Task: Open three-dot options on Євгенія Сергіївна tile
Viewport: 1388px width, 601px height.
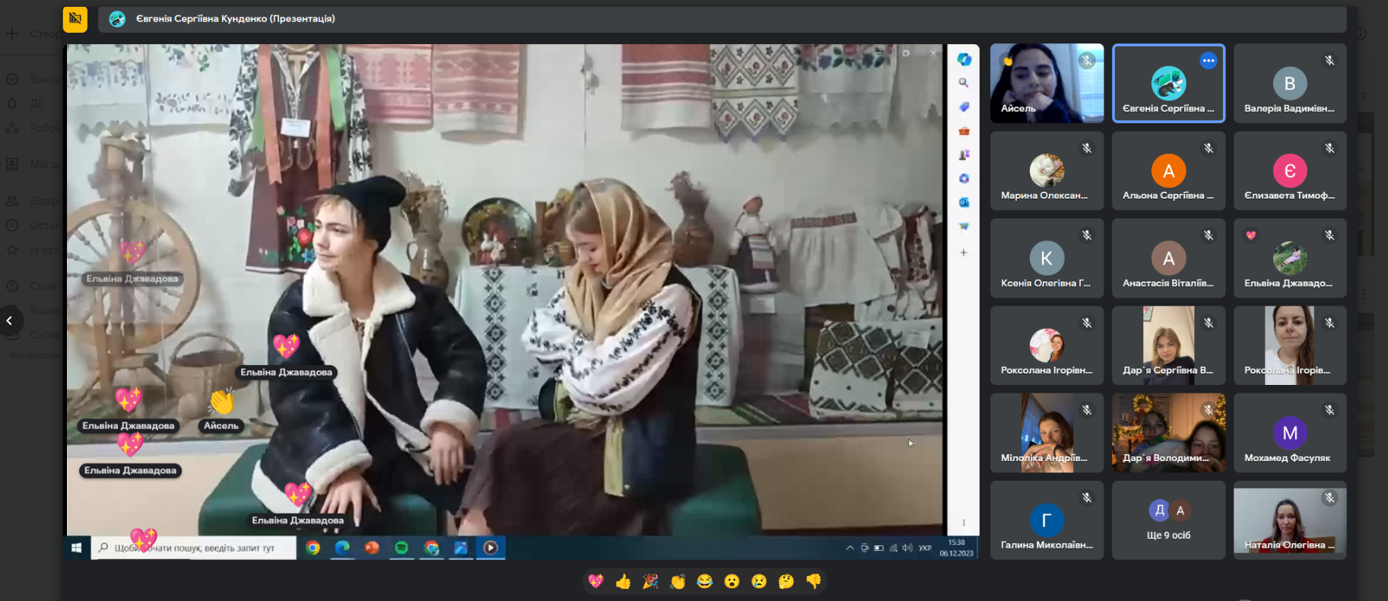Action: pyautogui.click(x=1208, y=61)
